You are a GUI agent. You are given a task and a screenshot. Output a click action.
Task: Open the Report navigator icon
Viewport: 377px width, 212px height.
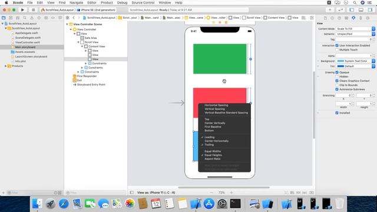point(60,18)
